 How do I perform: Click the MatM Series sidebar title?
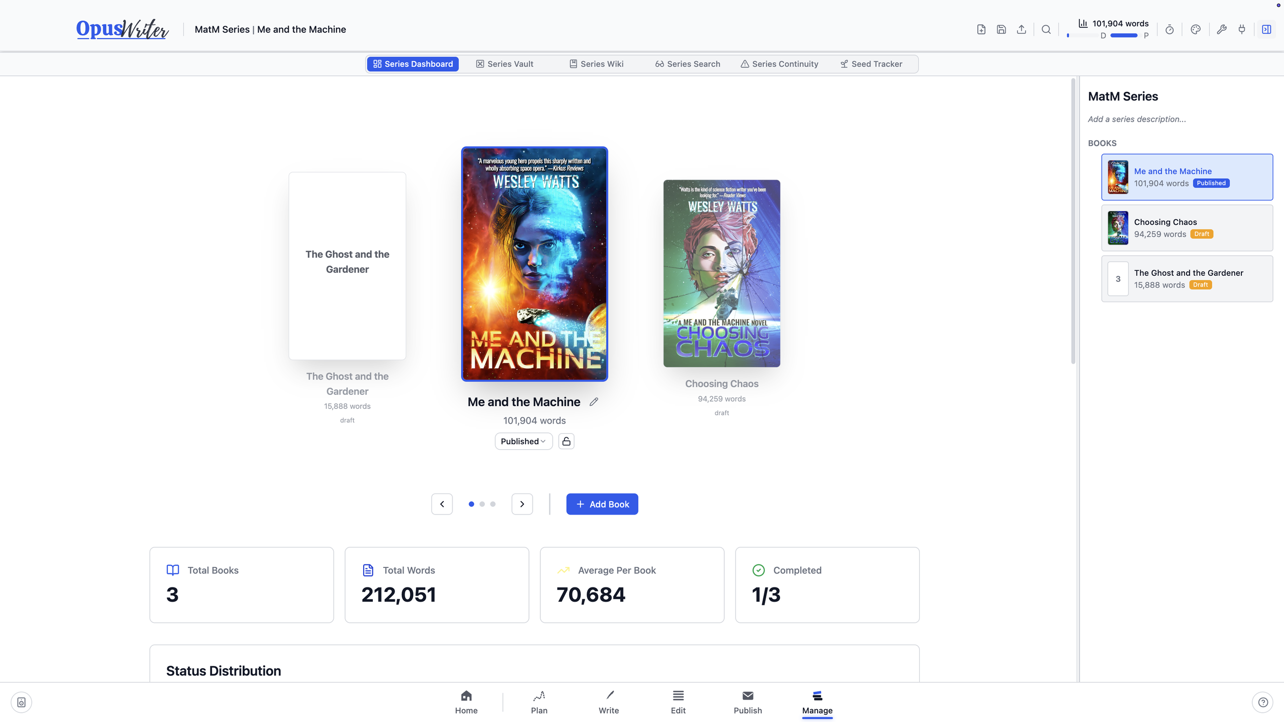[1123, 97]
